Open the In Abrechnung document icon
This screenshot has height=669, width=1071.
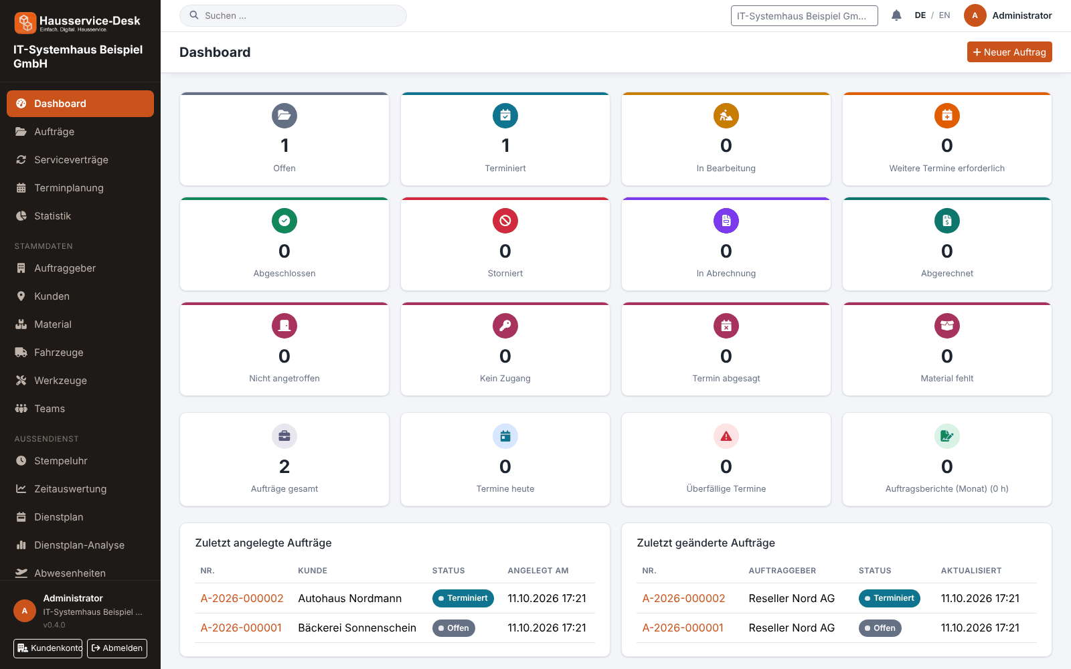point(726,221)
